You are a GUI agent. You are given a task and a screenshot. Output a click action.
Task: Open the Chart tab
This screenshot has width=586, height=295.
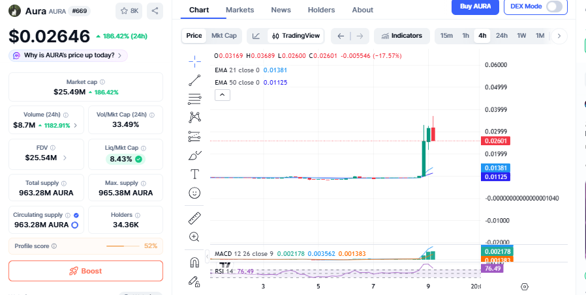tap(199, 10)
